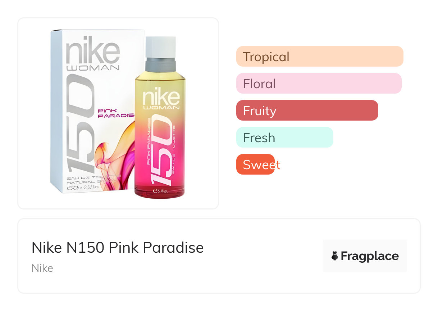Click the large gray 150 on box
The width and height of the screenshot is (438, 311).
point(80,122)
